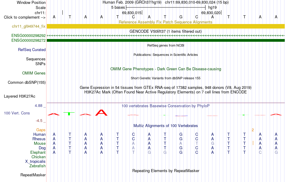Select the Mouse alignment row label
Screen dimensions: 285x182
pyautogui.click(x=40, y=144)
